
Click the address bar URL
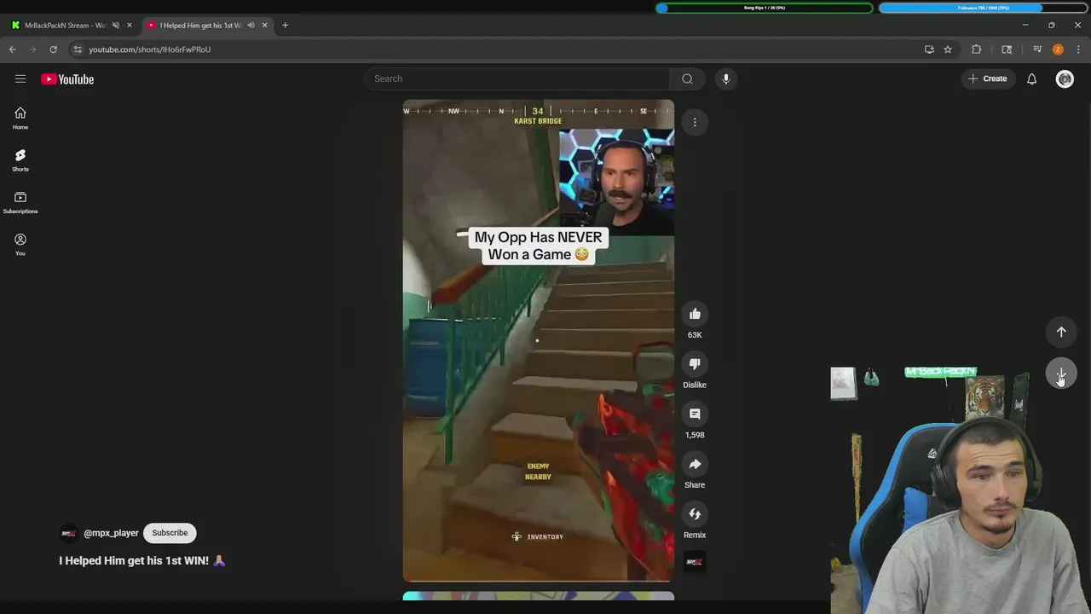(150, 49)
